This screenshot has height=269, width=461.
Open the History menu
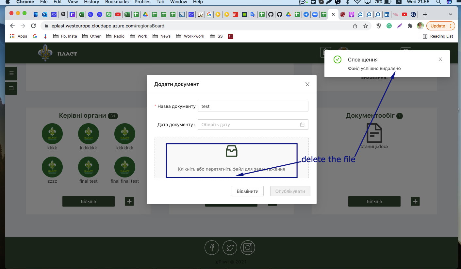tap(91, 2)
